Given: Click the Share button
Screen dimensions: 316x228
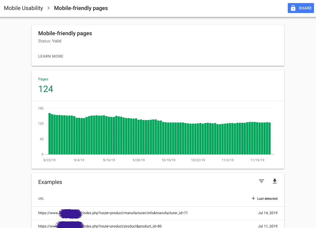Looking at the screenshot, I should click(x=301, y=8).
